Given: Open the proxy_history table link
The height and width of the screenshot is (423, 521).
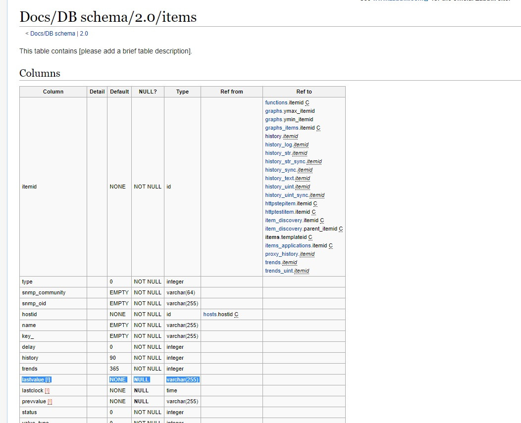Looking at the screenshot, I should pyautogui.click(x=281, y=254).
